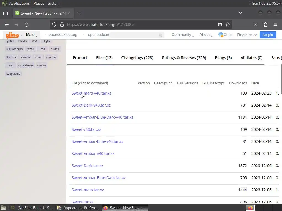Download Sweet-Ambar-Blue-Dark.tar.xz
The height and width of the screenshot is (211, 282).
tap(99, 178)
